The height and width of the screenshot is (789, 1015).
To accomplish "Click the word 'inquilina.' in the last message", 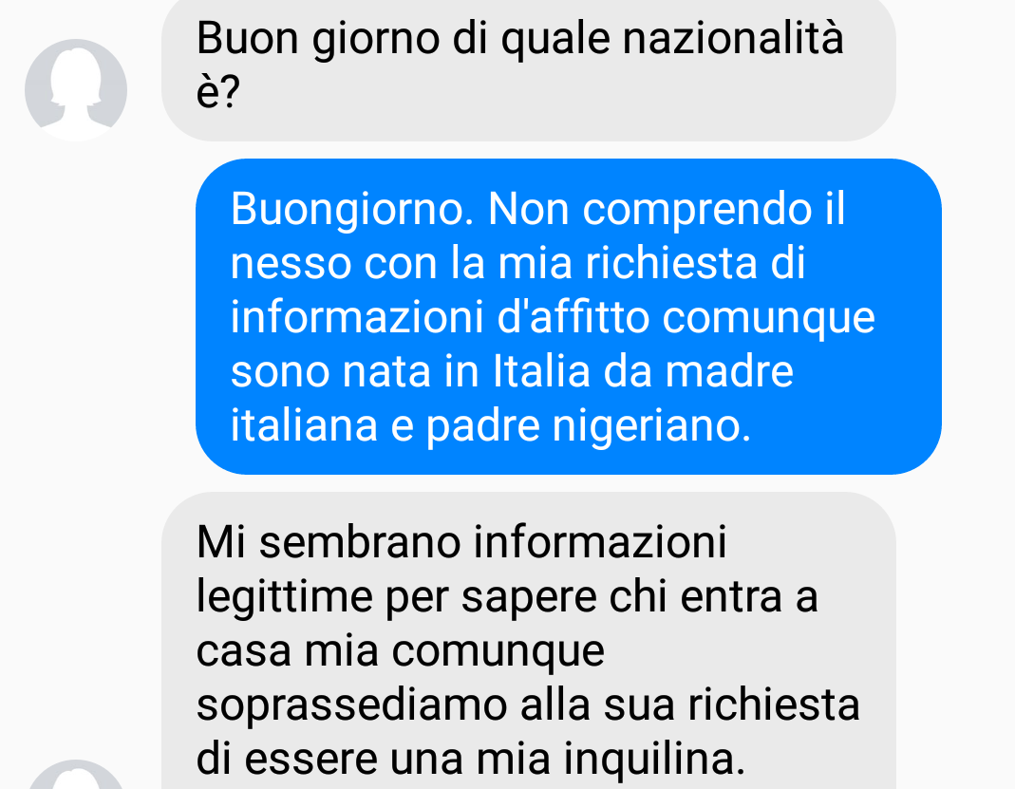I will pyautogui.click(x=654, y=760).
